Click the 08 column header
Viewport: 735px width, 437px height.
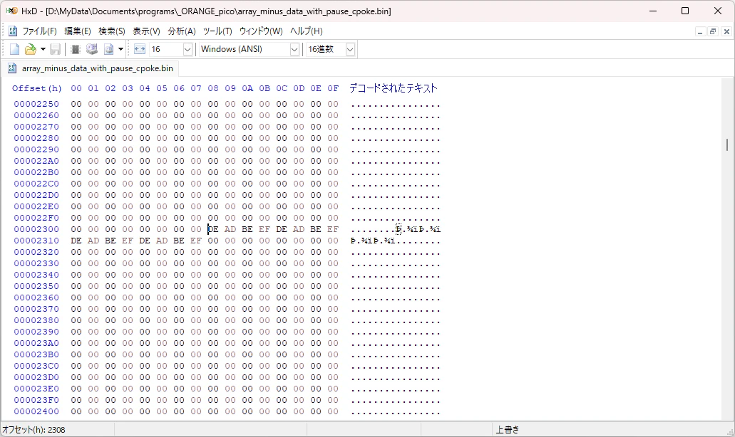tap(213, 88)
